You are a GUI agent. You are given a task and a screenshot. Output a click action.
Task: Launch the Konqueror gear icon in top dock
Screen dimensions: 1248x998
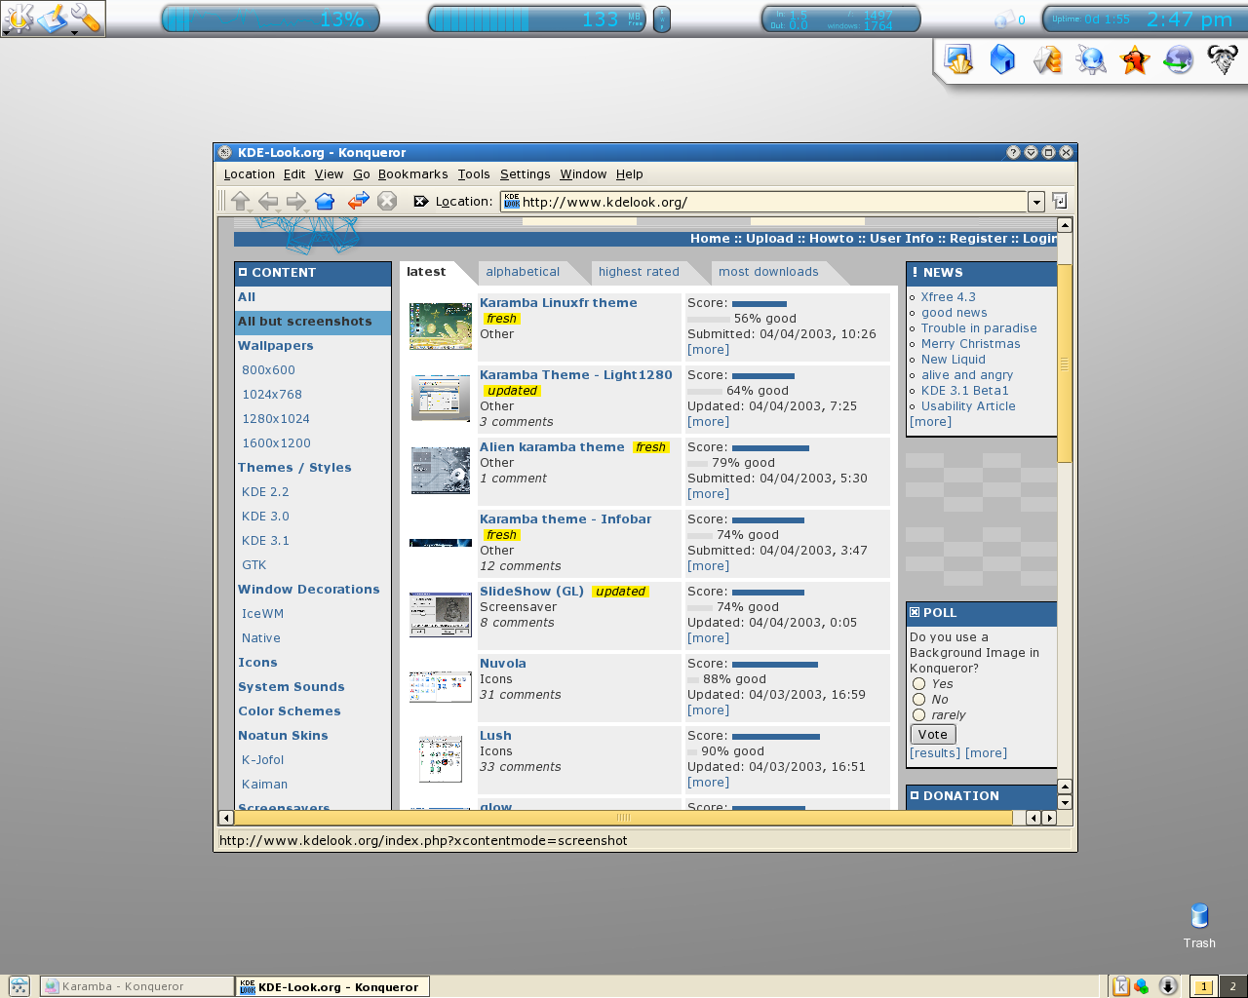pyautogui.click(x=1091, y=60)
